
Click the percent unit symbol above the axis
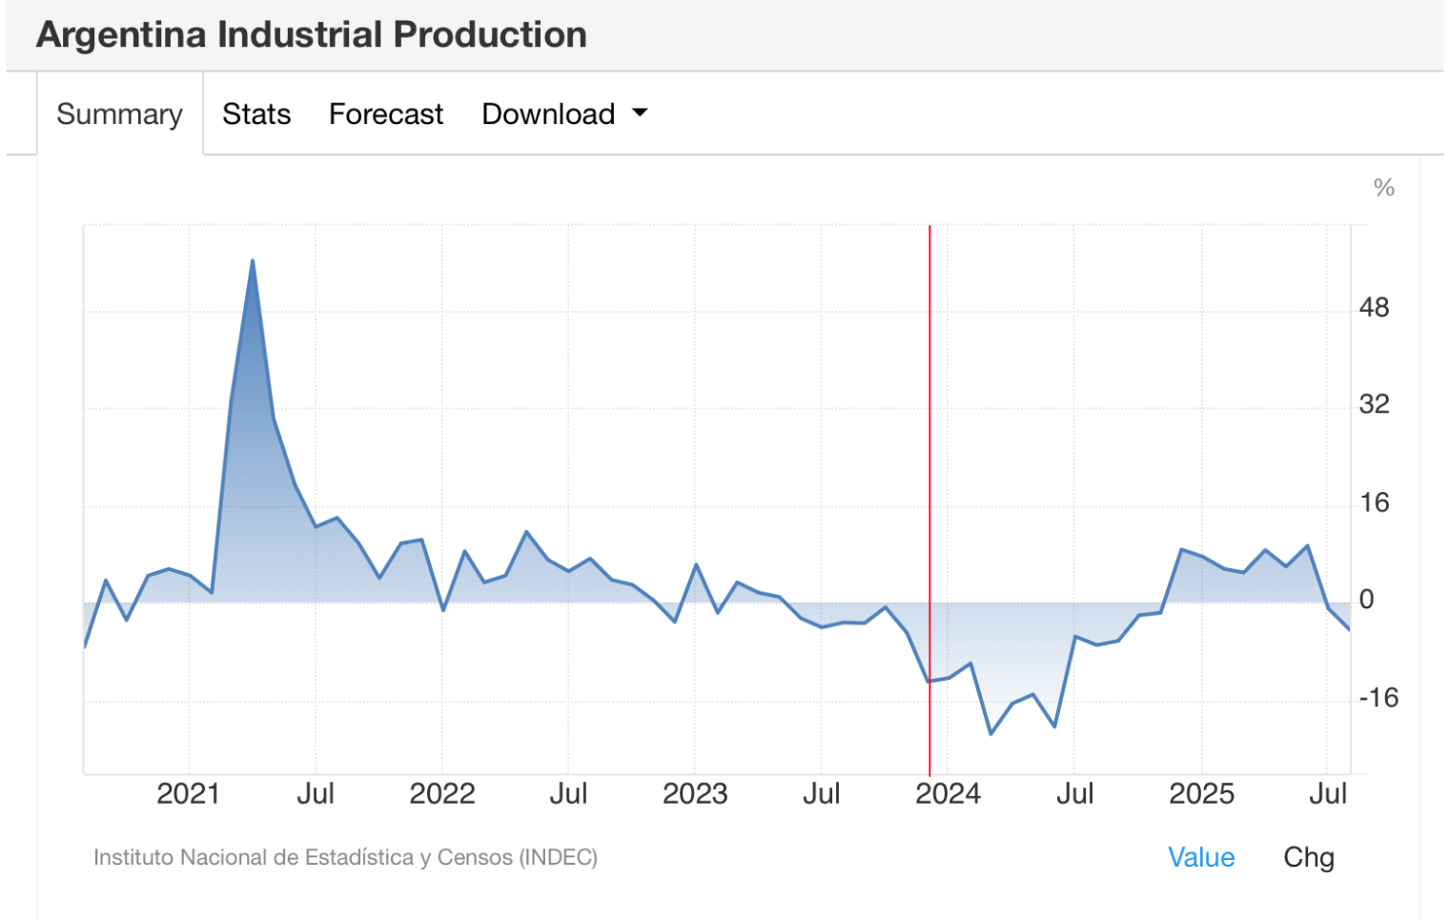click(x=1383, y=188)
